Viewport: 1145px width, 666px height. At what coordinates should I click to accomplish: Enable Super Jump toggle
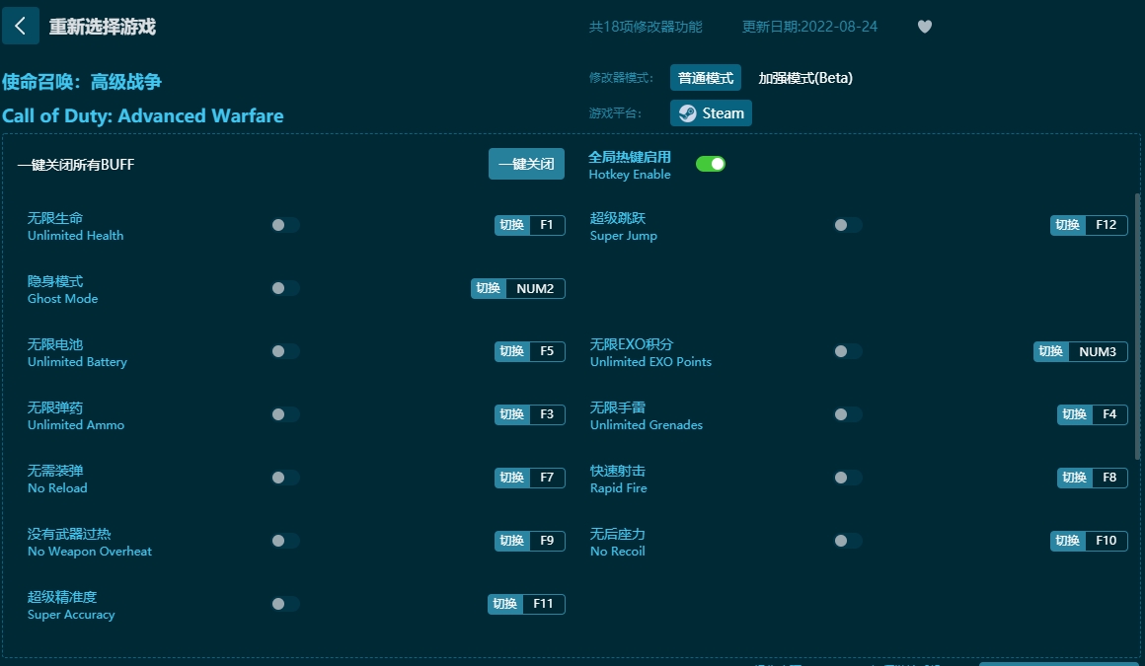(x=848, y=225)
